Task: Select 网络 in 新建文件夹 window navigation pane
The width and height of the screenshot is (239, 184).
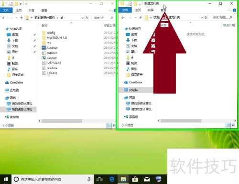Action: (x=130, y=98)
